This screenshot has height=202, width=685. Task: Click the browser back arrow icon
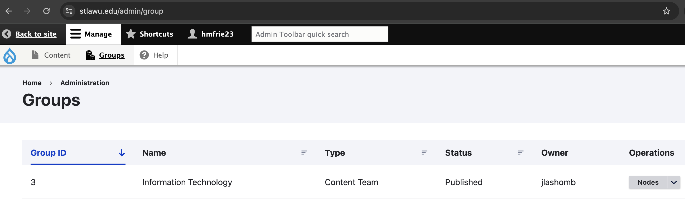tap(8, 11)
